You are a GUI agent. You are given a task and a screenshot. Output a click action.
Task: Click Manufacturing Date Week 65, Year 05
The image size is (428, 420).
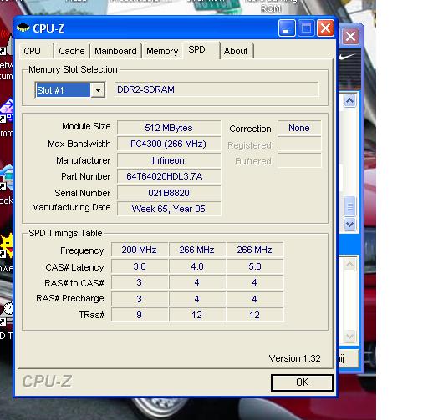tap(169, 209)
